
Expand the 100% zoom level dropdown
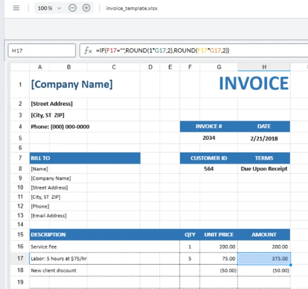point(59,8)
